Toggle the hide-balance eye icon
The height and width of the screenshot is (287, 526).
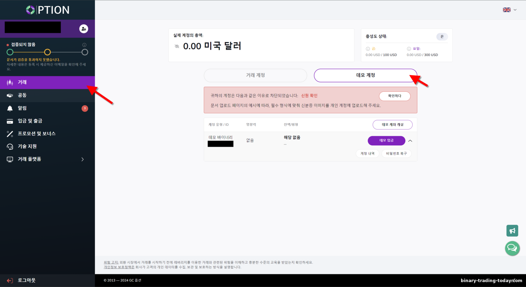pos(177,46)
